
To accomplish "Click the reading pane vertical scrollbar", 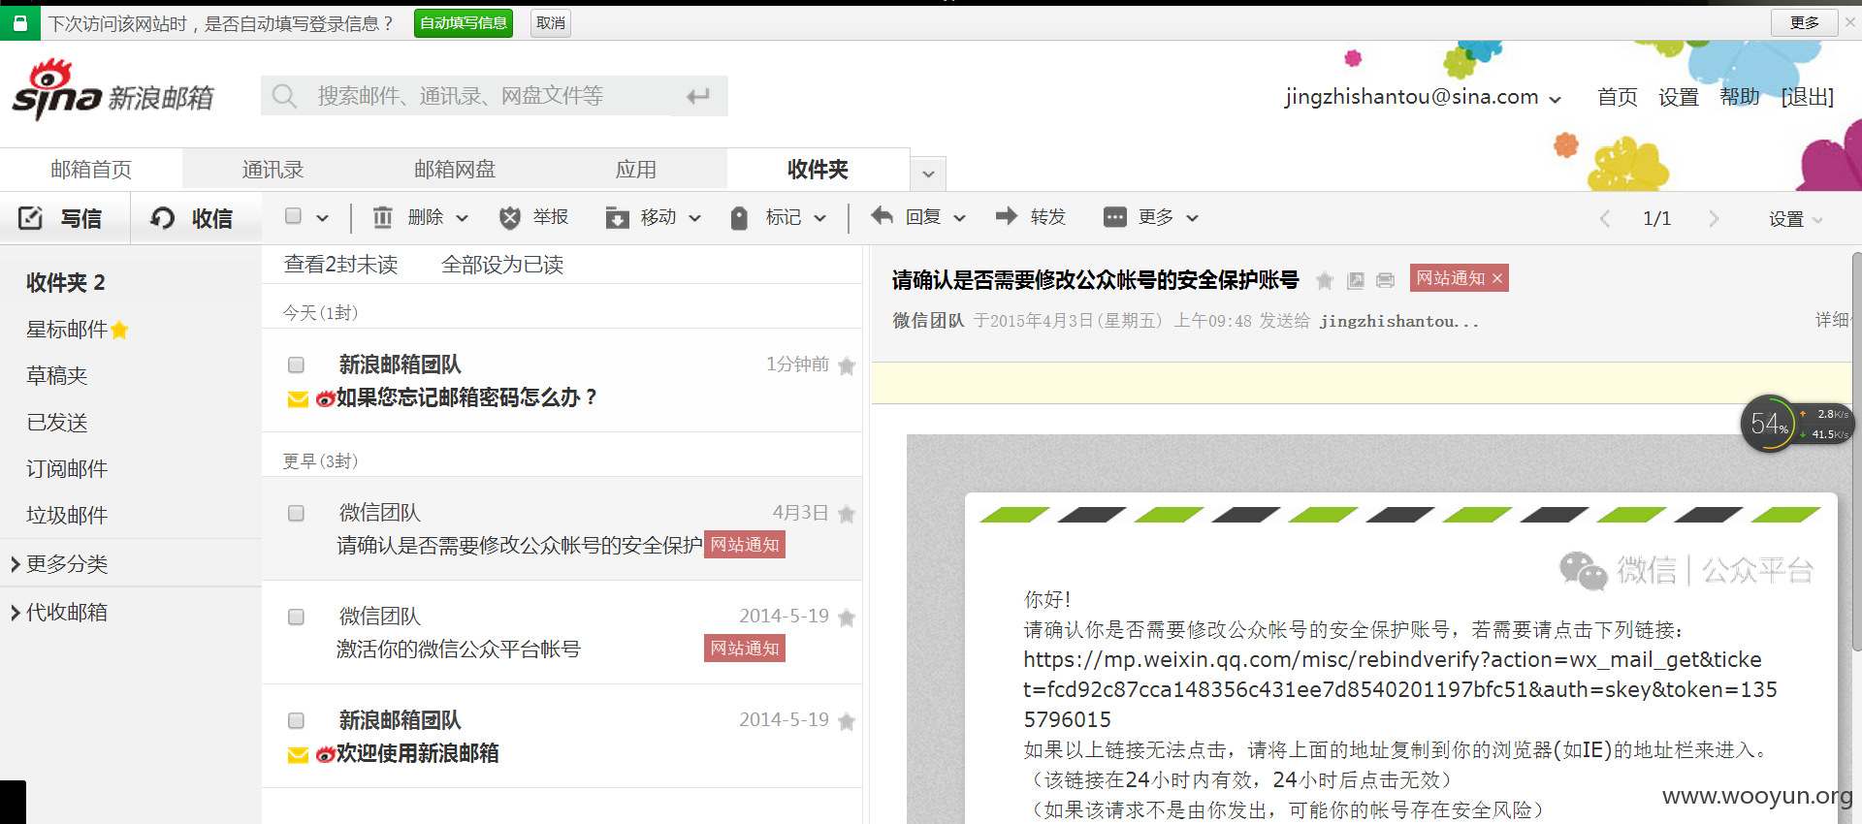I will point(1856,451).
